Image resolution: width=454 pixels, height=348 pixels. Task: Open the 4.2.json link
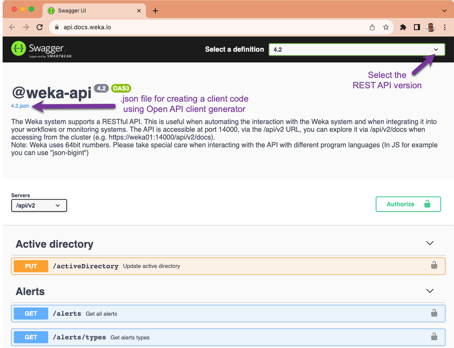click(x=20, y=106)
